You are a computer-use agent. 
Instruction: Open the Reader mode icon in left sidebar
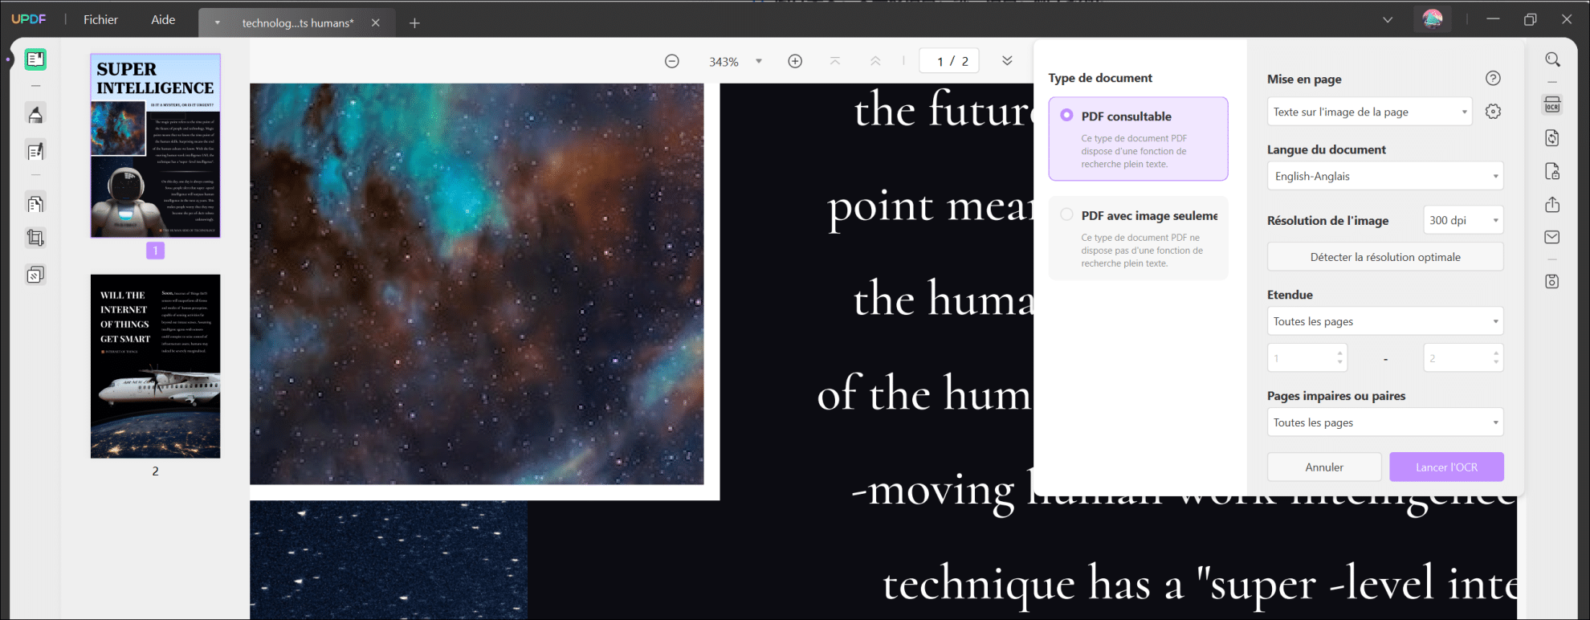[35, 59]
